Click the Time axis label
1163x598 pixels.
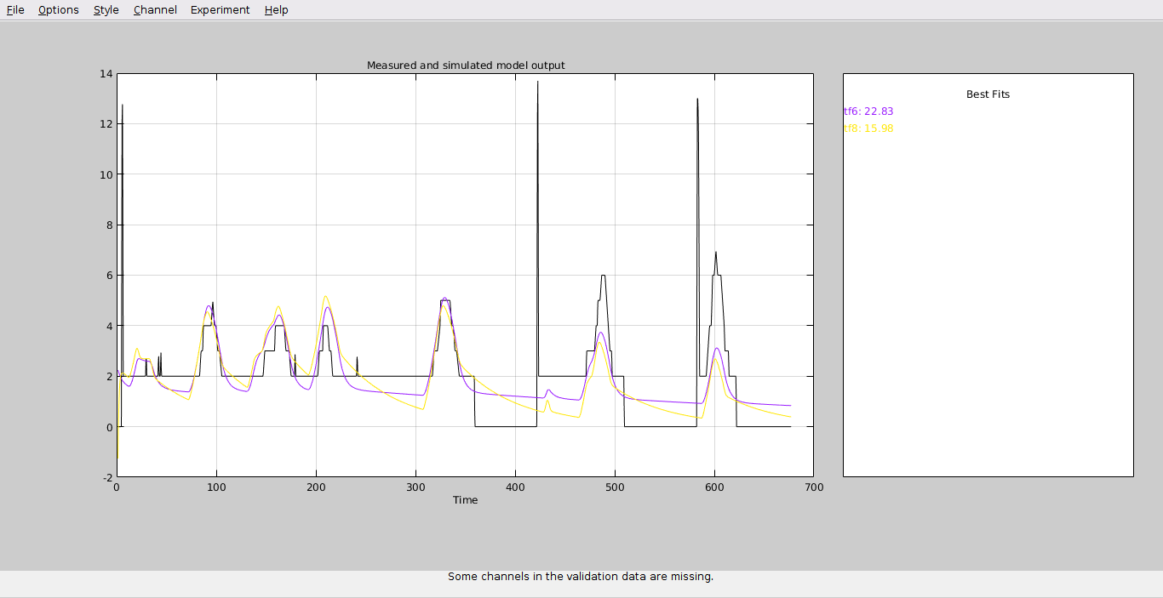(x=465, y=500)
